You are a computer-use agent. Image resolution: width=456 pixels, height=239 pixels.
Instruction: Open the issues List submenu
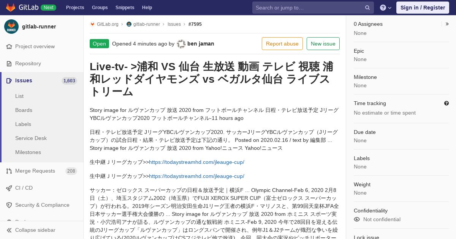click(19, 96)
